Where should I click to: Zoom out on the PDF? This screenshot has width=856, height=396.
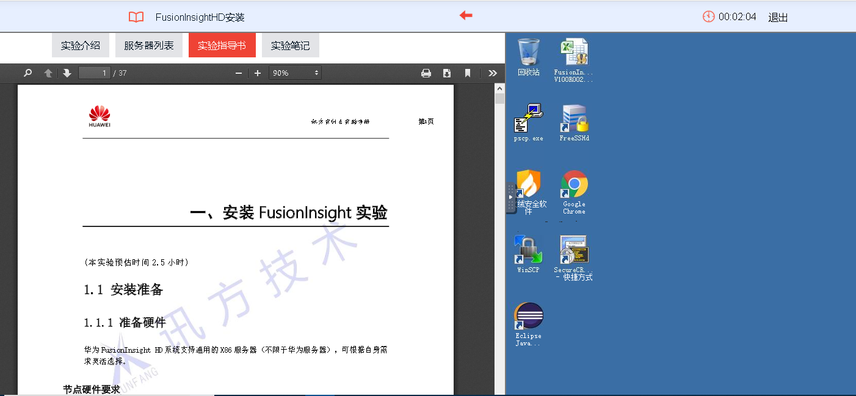[238, 73]
